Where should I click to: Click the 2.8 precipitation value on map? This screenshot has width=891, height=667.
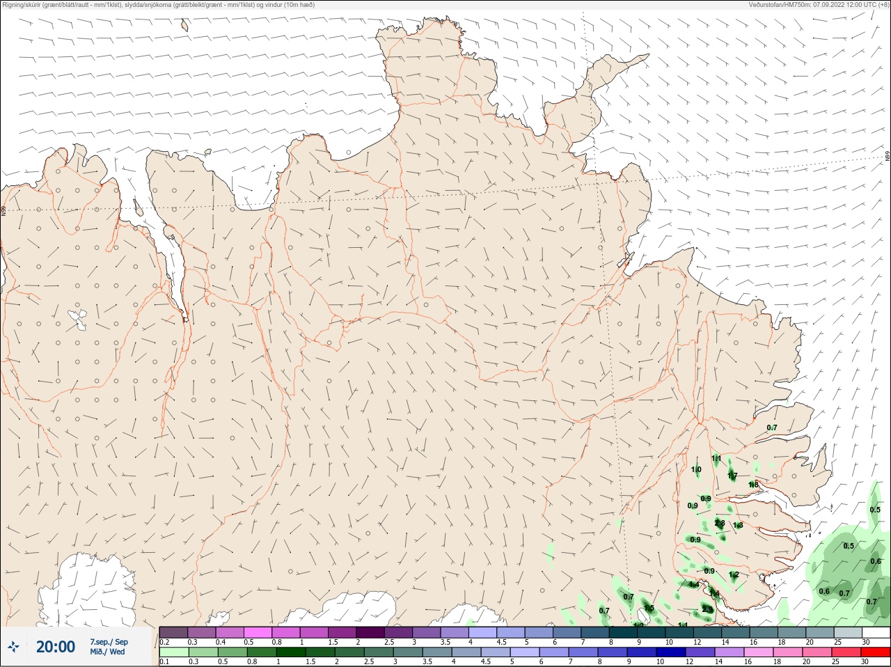tap(720, 524)
